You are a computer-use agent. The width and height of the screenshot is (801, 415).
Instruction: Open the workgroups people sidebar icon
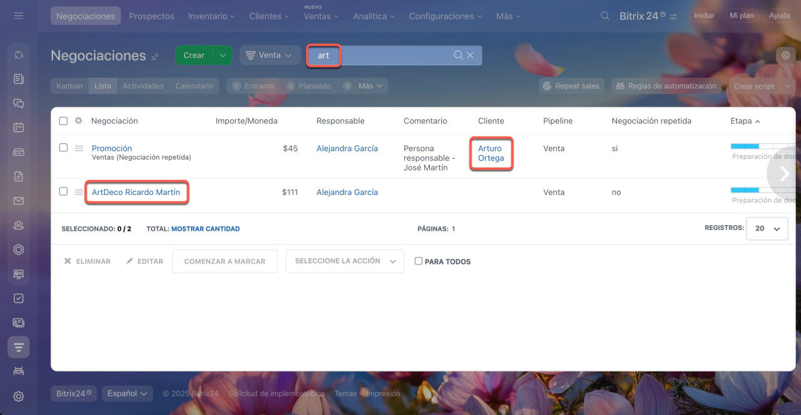click(x=19, y=225)
